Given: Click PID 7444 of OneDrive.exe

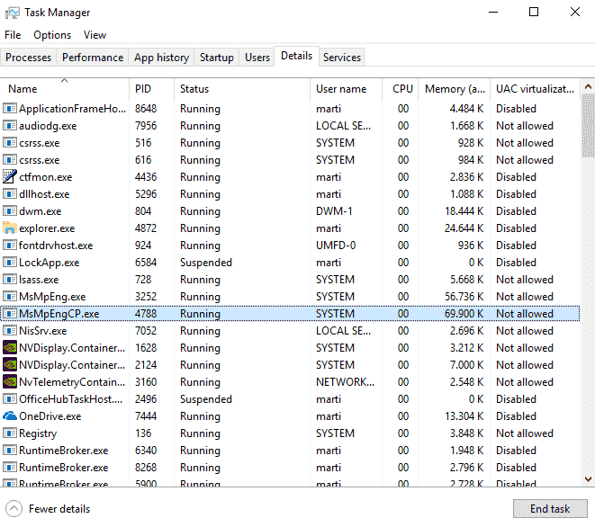Looking at the screenshot, I should 146,415.
